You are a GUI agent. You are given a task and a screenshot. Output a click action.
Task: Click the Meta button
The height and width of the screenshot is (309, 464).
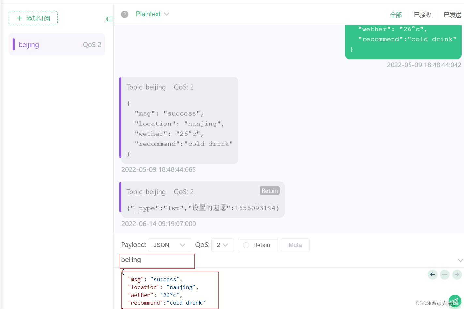pyautogui.click(x=295, y=244)
